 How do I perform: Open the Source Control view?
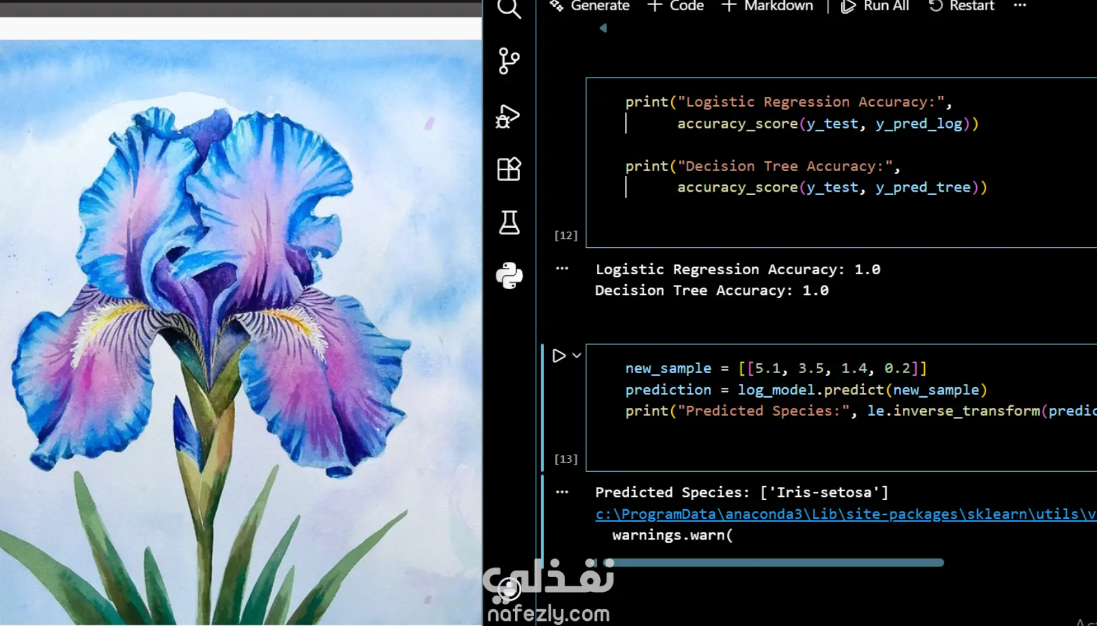pos(509,61)
